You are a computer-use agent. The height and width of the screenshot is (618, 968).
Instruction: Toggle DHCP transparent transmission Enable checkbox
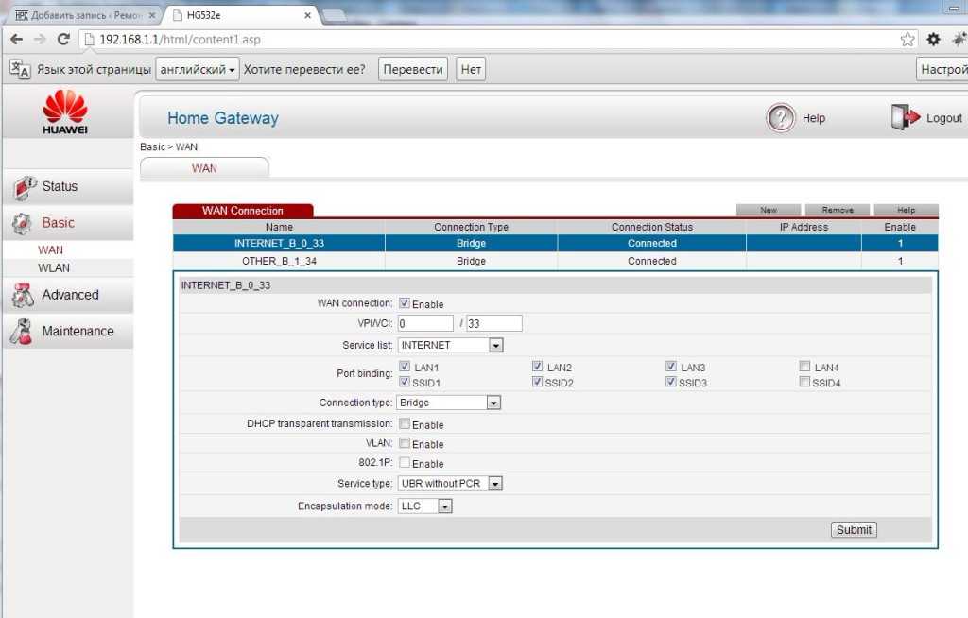pyautogui.click(x=405, y=425)
